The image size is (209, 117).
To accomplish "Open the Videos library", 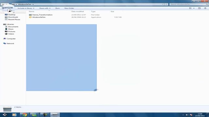I will (11, 34).
